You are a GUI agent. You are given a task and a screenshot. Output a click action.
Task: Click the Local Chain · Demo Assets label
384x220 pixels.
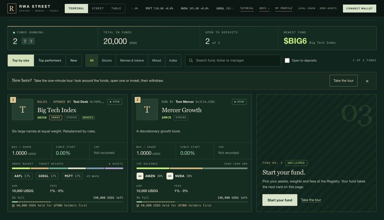[x=317, y=8]
